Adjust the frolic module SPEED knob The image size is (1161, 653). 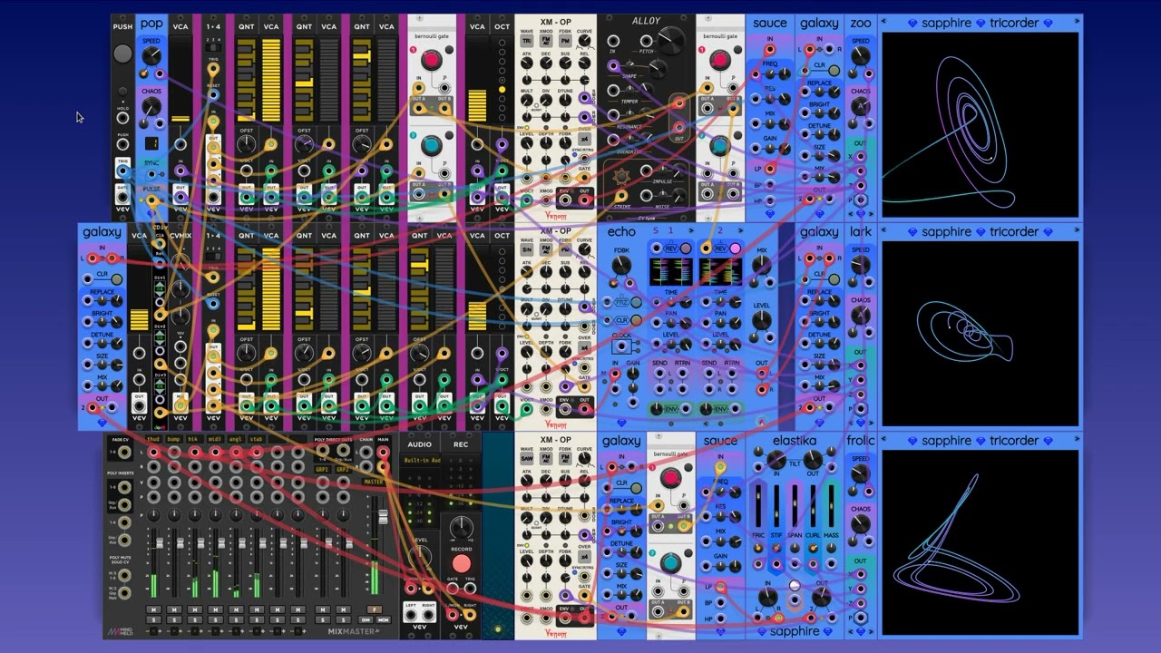[860, 474]
